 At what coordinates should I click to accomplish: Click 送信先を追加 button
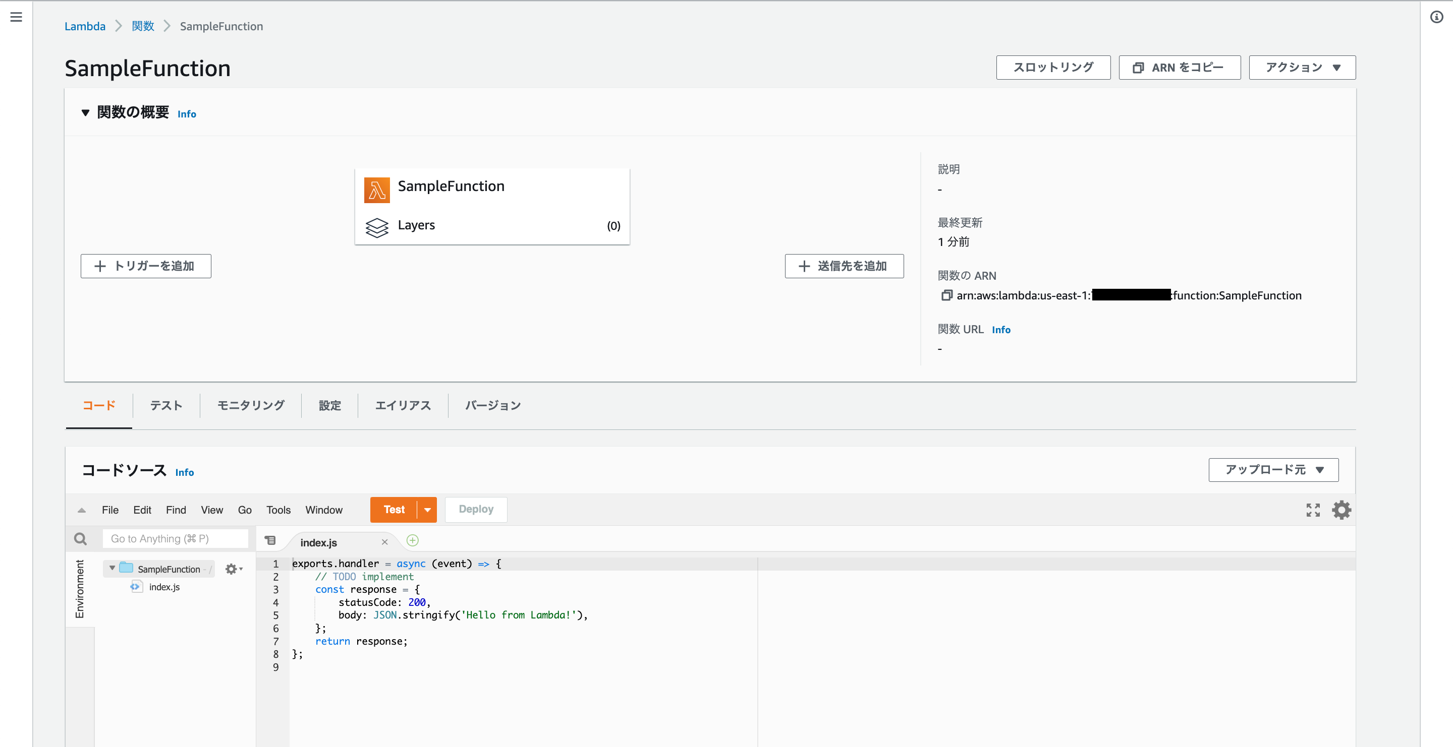(x=844, y=266)
